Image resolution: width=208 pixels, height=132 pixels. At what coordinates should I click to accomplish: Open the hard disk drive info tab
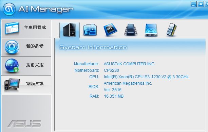(151, 30)
